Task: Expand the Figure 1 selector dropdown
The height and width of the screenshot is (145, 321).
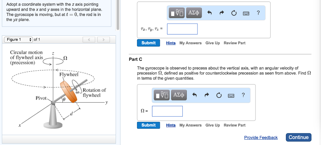Action: coord(18,39)
